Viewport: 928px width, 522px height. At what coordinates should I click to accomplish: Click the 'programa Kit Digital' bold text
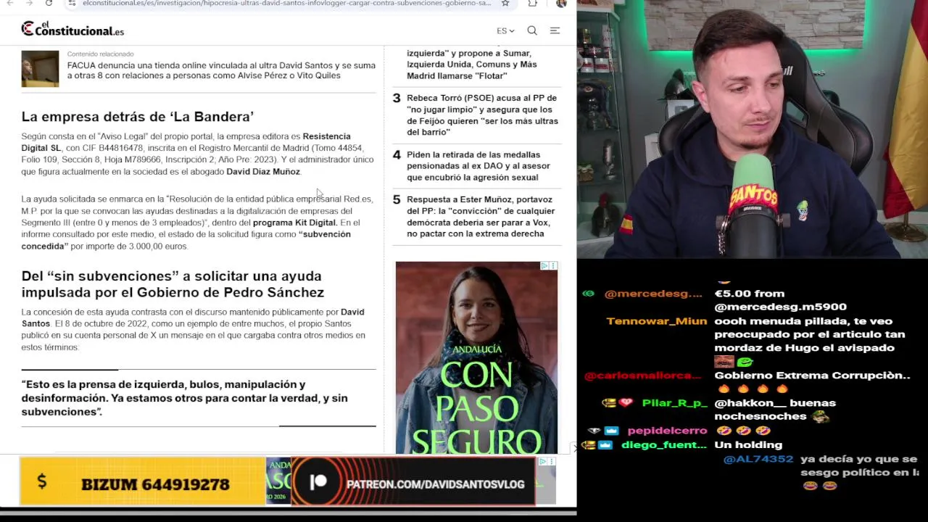[x=294, y=223]
